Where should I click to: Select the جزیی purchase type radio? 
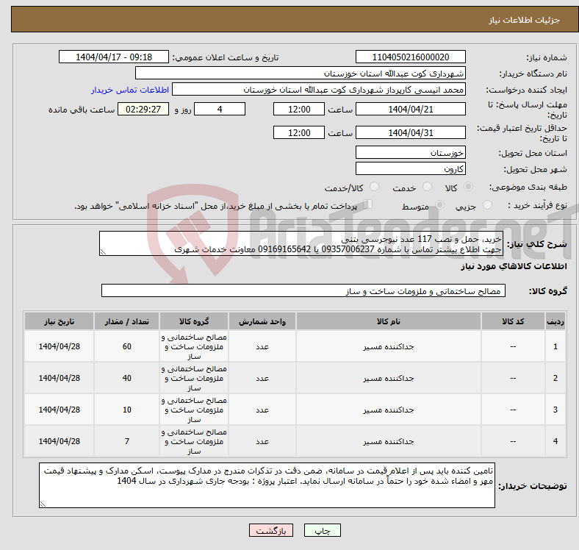[x=487, y=204]
